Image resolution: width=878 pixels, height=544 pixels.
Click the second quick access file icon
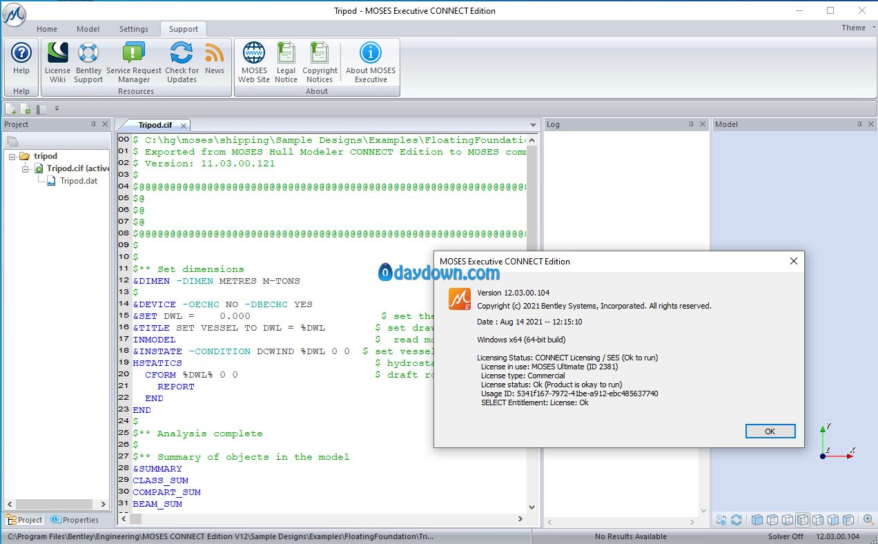26,108
